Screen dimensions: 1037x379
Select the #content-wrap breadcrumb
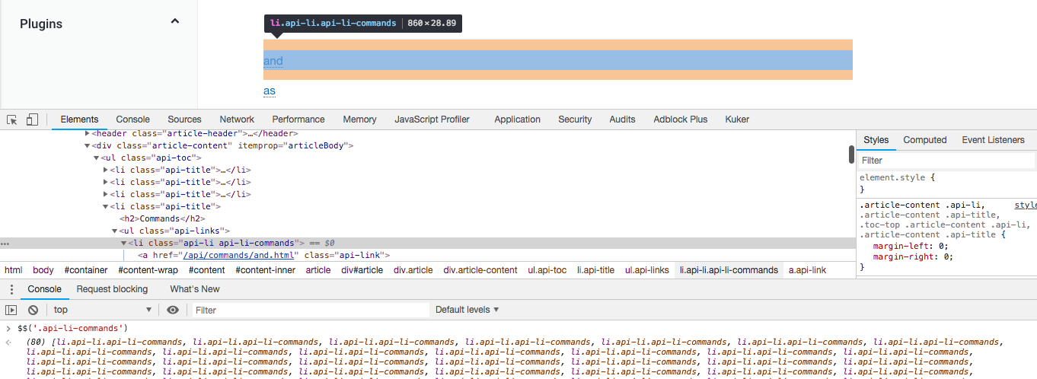[x=148, y=270]
